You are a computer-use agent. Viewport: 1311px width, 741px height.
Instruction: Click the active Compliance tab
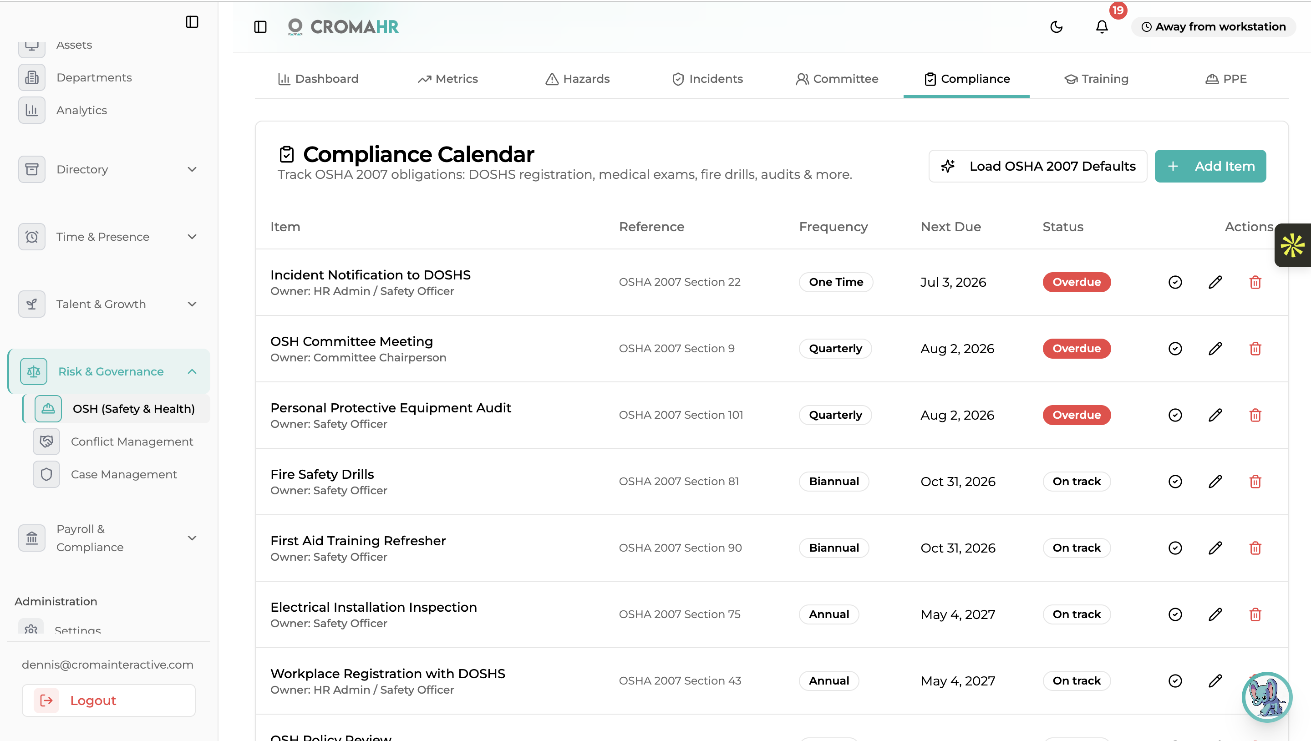(966, 79)
